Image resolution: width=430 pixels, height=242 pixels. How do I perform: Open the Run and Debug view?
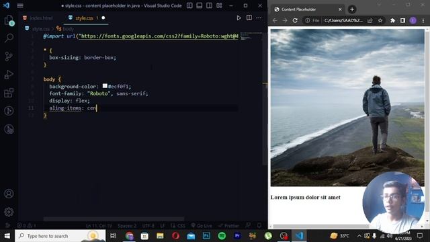(x=9, y=75)
